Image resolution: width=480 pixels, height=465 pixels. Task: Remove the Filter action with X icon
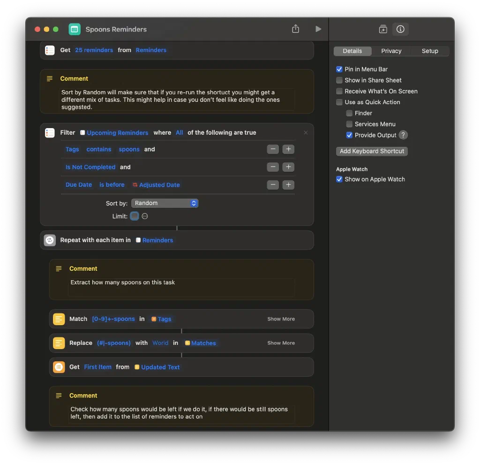click(306, 133)
